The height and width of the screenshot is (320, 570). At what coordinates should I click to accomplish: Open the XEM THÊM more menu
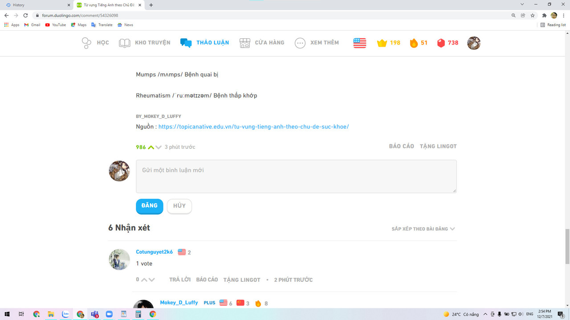pos(317,43)
